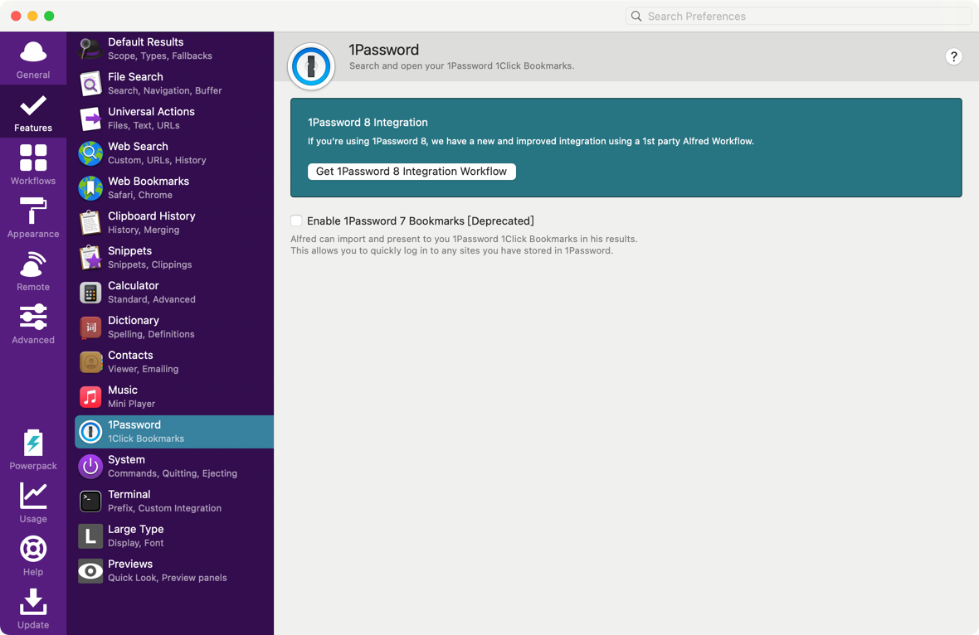Enable 1Password 7 Bookmarks checkbox
This screenshot has width=979, height=635.
click(296, 221)
